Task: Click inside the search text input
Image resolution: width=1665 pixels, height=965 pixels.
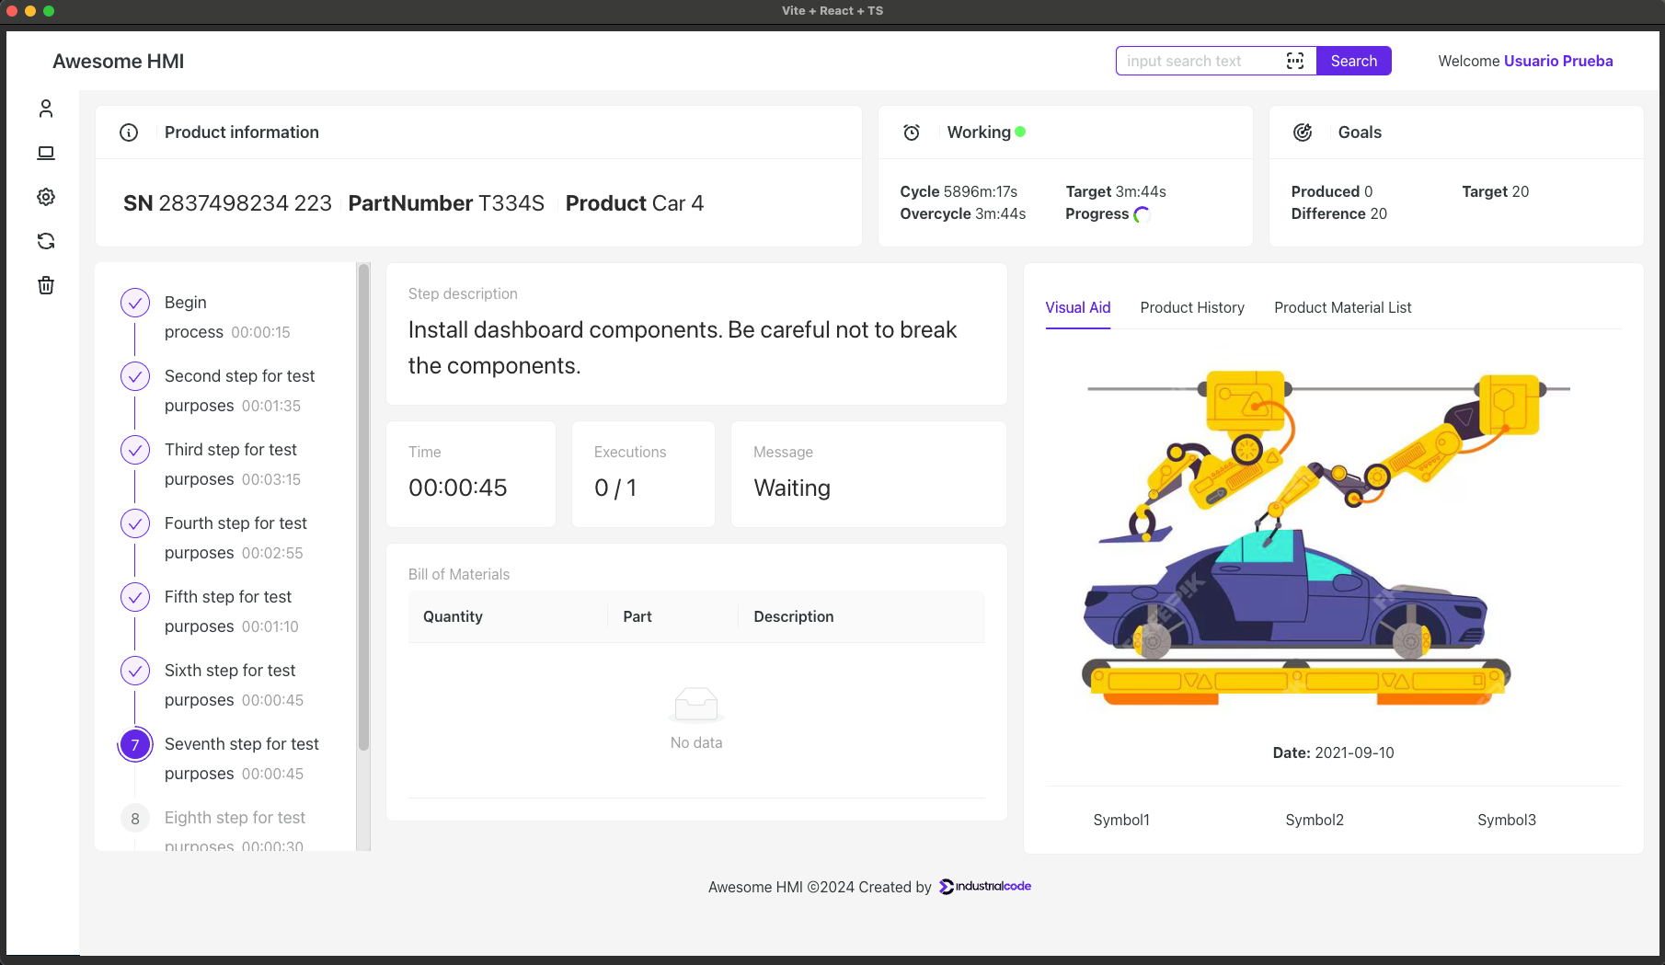Action: [1196, 60]
